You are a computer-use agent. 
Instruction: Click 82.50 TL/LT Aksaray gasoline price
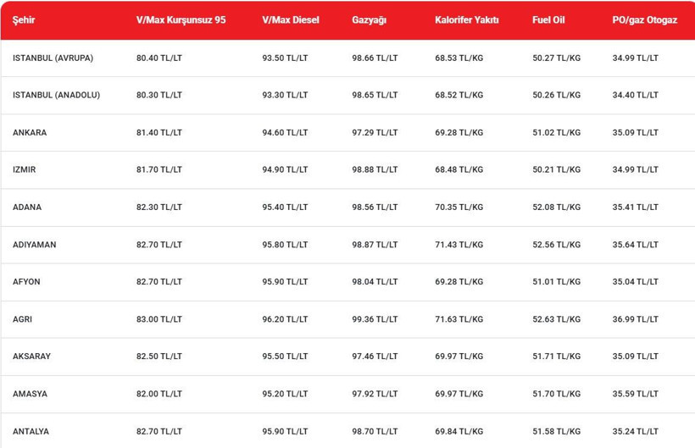pyautogui.click(x=159, y=357)
